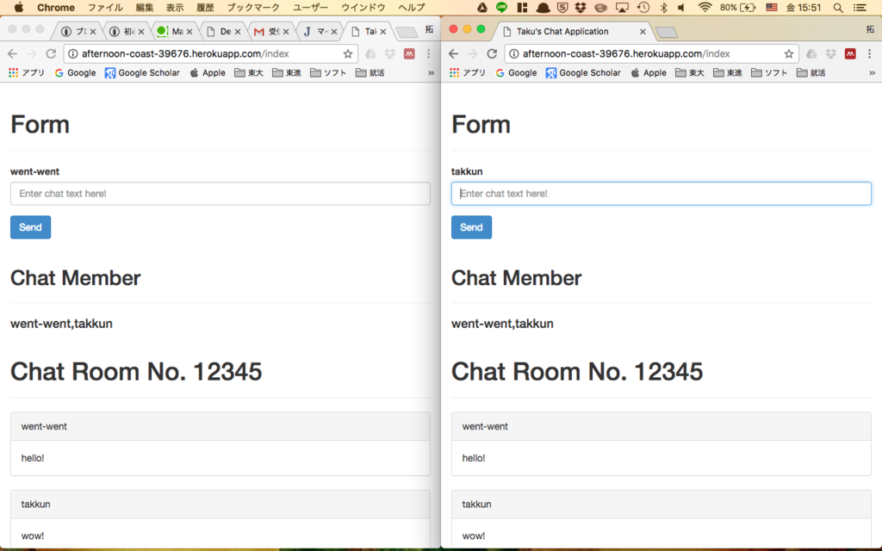The width and height of the screenshot is (882, 551).
Task: Send message as takkun in right window
Action: (x=471, y=227)
